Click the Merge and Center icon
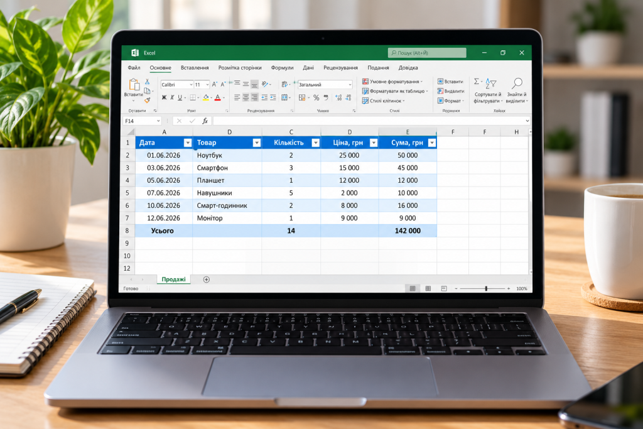This screenshot has width=643, height=429. tap(284, 97)
